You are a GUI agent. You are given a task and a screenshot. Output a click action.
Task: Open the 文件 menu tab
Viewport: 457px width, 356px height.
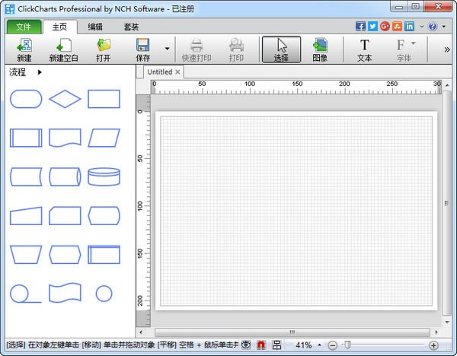[x=23, y=27]
